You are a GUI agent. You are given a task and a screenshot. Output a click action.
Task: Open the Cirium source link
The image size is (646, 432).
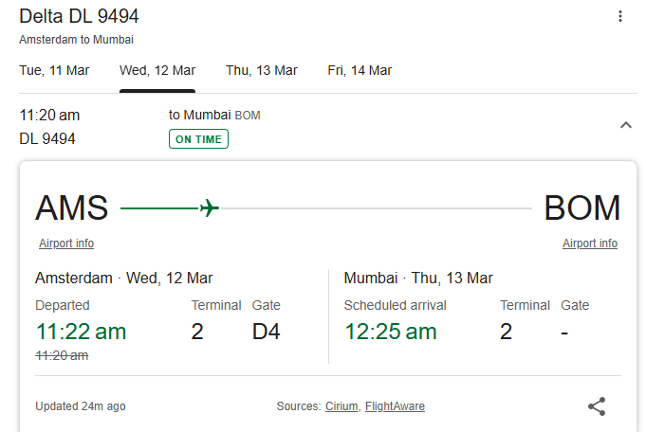coord(341,406)
